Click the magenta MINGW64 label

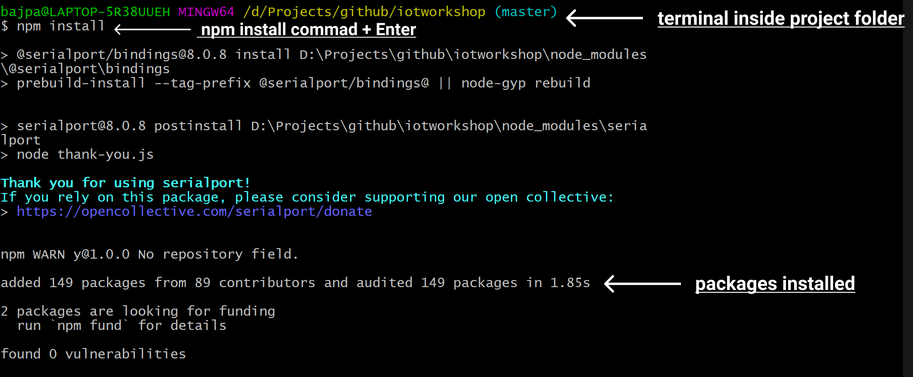(x=206, y=11)
